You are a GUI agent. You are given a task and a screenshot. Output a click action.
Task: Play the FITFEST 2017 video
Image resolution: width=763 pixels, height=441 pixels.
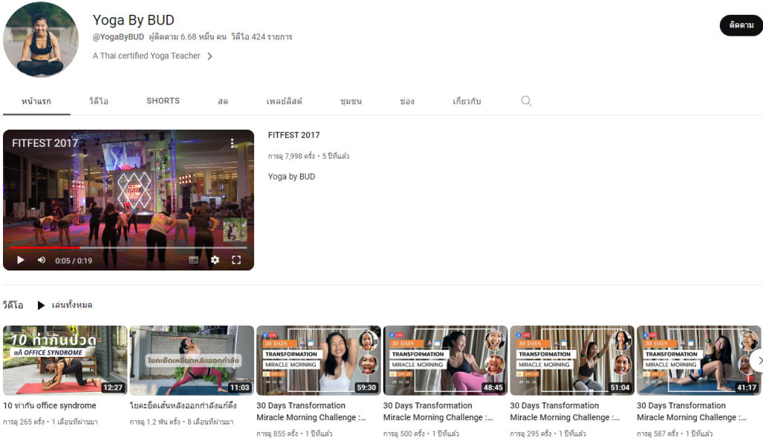point(20,260)
